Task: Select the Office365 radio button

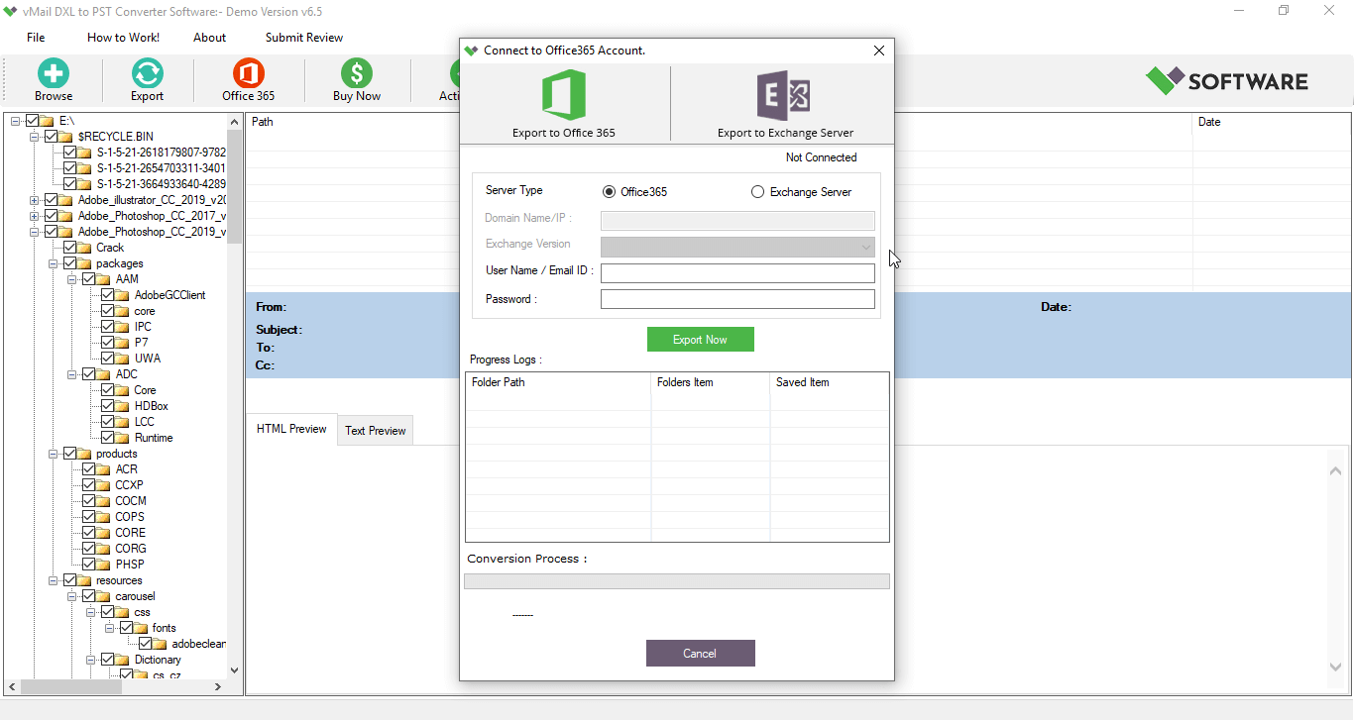Action: click(609, 192)
